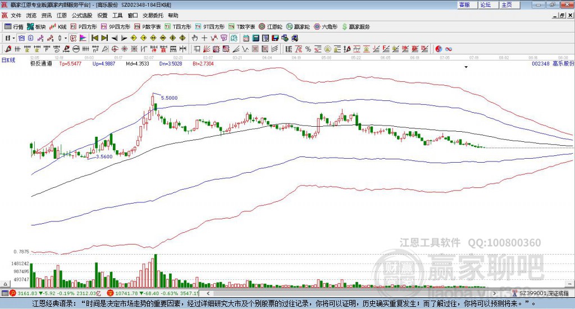This screenshot has height=309, width=575.
Task: Select the hand pan tool
Action: [x=195, y=38]
